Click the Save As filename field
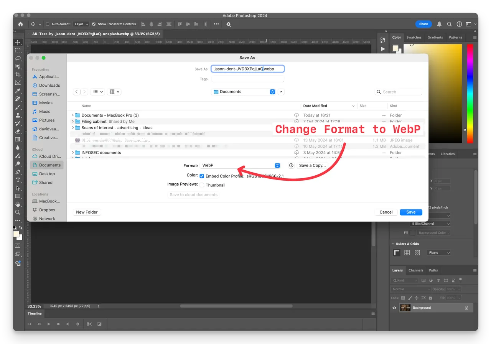 (248, 69)
